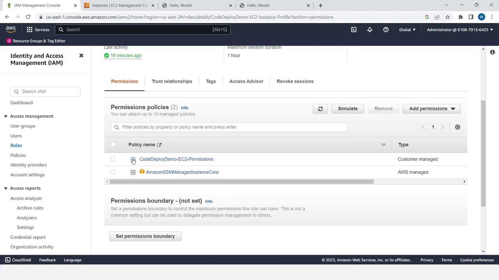Reload the browser page

point(28,17)
